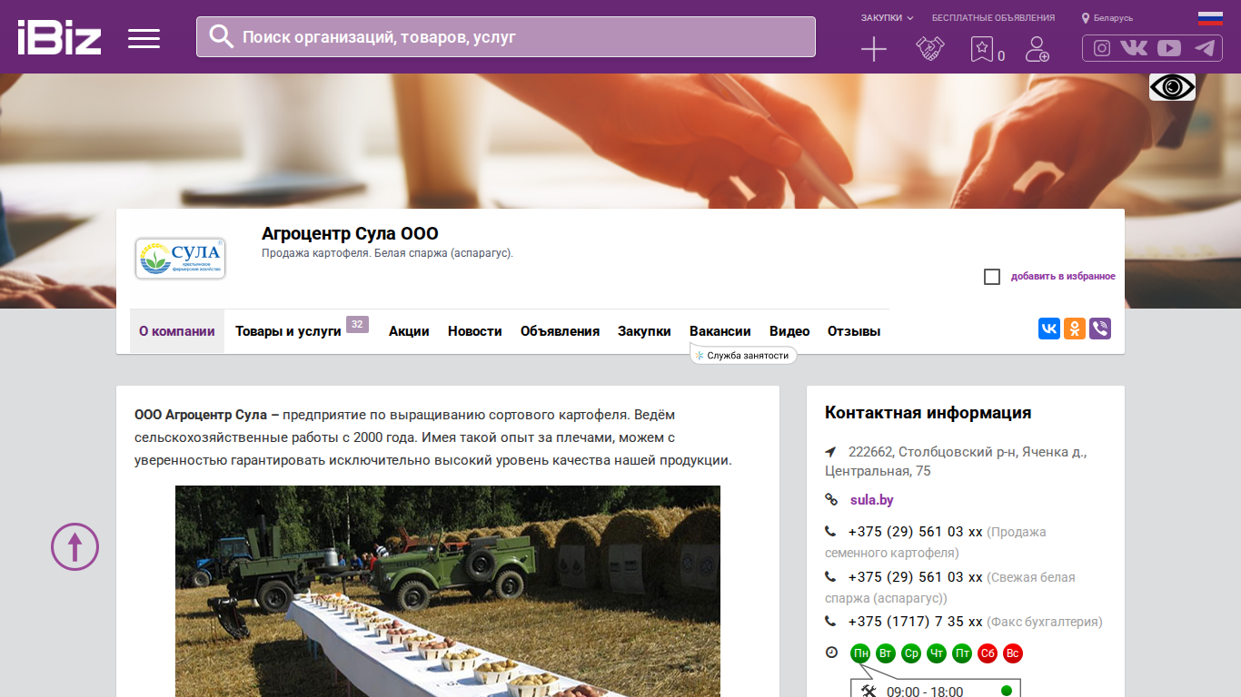Select Friday (Пт) schedule day
This screenshot has height=697, width=1241.
click(x=962, y=653)
